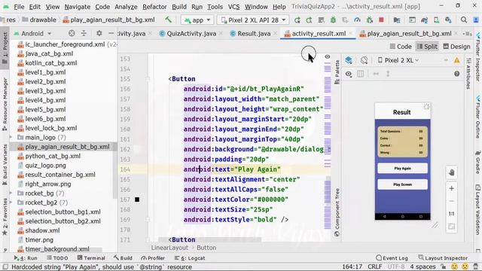Click the Play Again button in layout preview
Viewport: 482px width, 271px height.
(x=402, y=169)
